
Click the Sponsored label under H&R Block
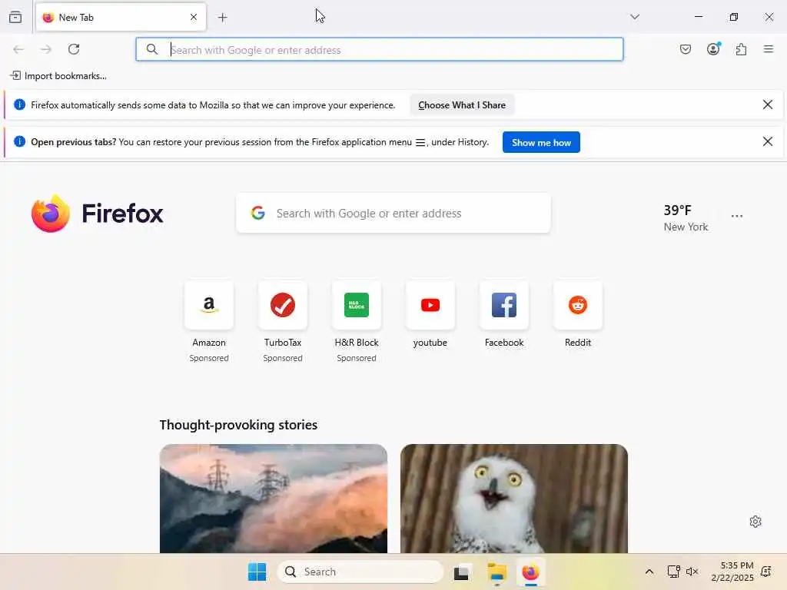(357, 358)
